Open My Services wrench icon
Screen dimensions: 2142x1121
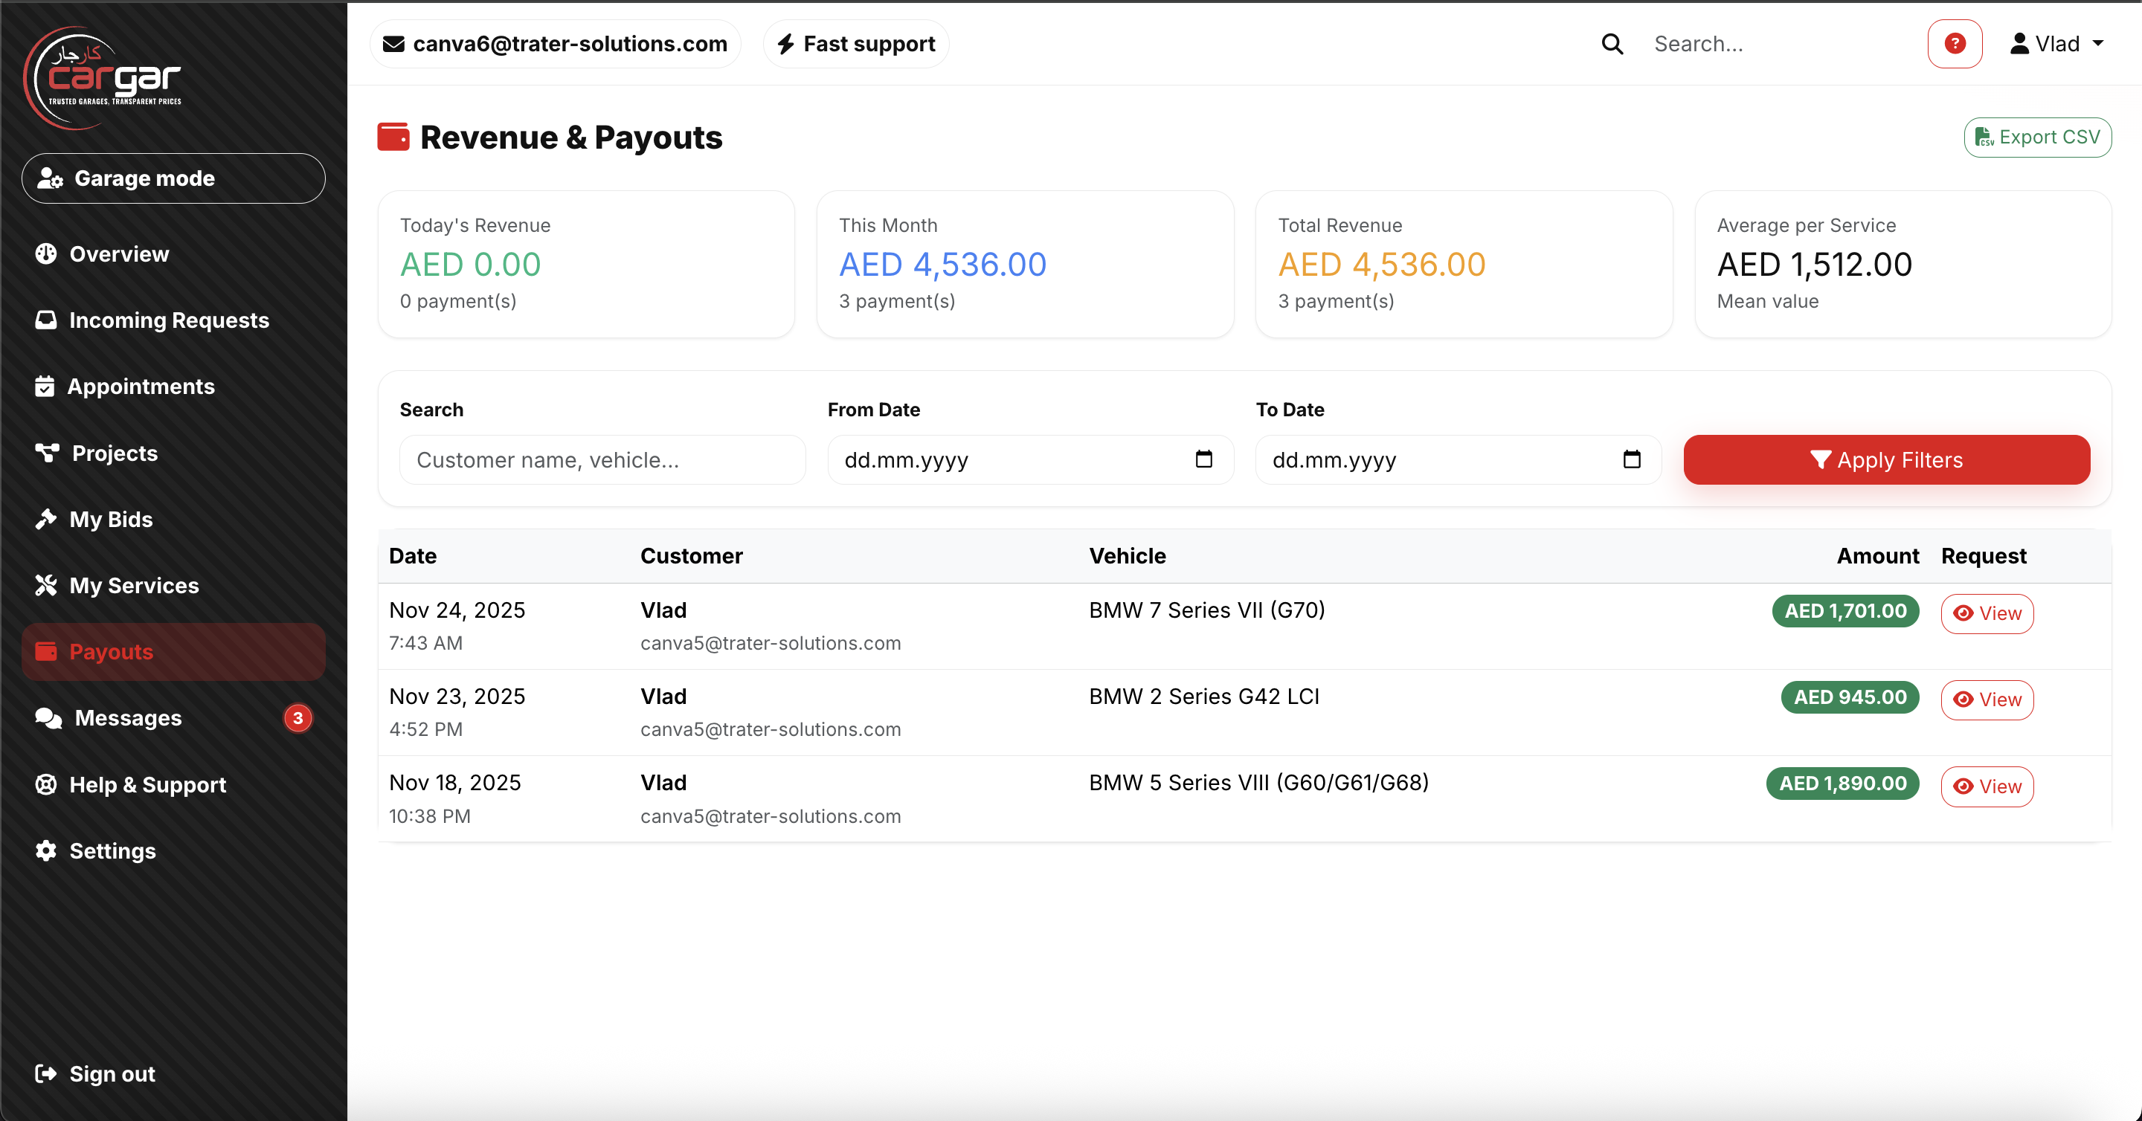tap(47, 585)
